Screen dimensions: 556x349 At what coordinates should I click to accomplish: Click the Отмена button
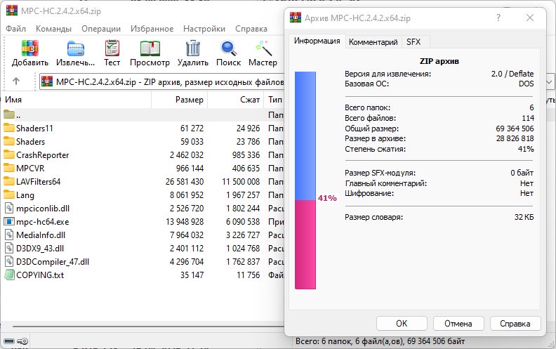pos(458,324)
